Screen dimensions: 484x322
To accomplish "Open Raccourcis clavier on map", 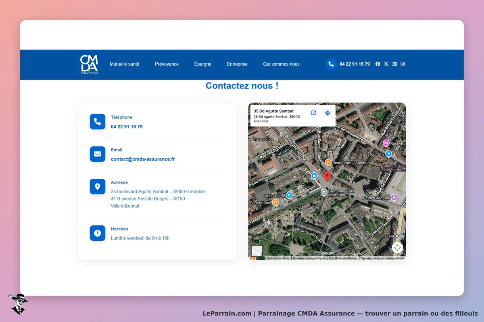I will 278,258.
